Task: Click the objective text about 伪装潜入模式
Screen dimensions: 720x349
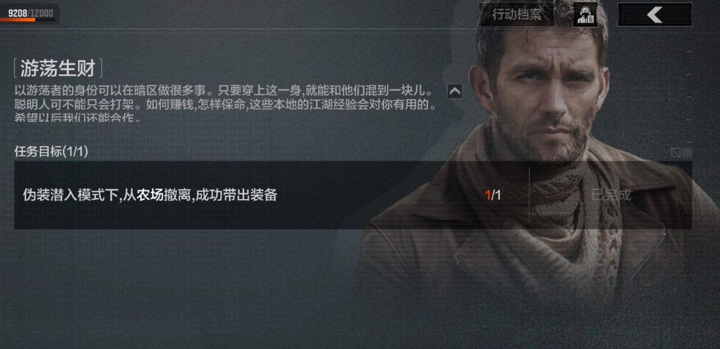Action: (x=150, y=196)
